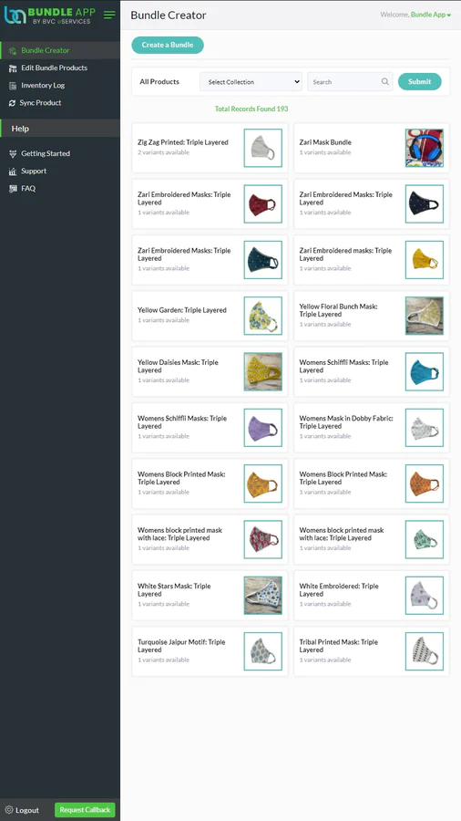The image size is (461, 821).
Task: Click the Create a Bundle button
Action: coord(168,45)
